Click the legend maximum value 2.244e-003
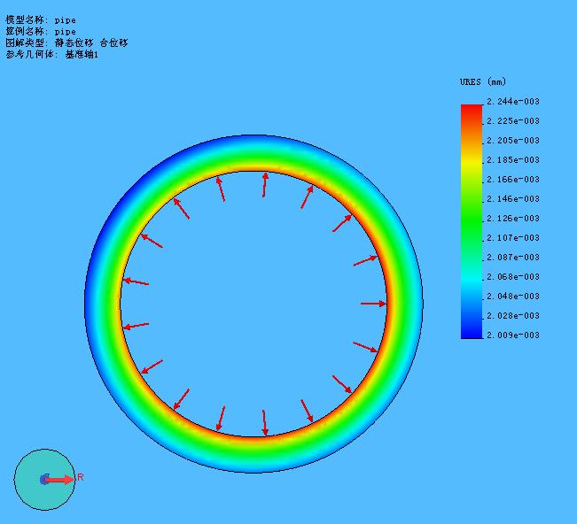The width and height of the screenshot is (577, 524). [513, 102]
